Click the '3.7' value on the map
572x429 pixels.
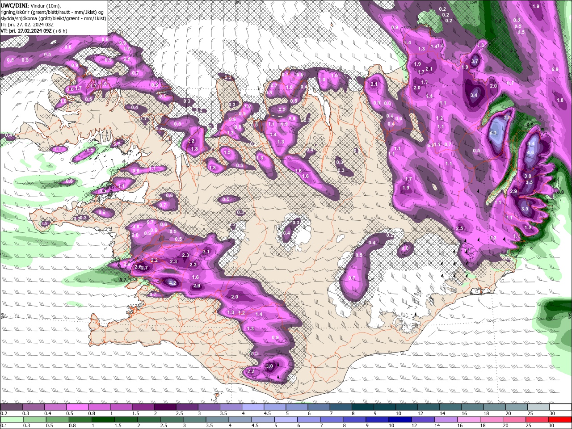tap(475, 62)
